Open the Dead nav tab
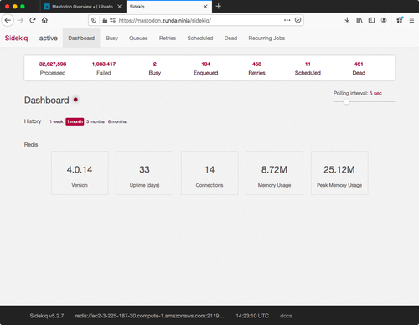 (230, 38)
